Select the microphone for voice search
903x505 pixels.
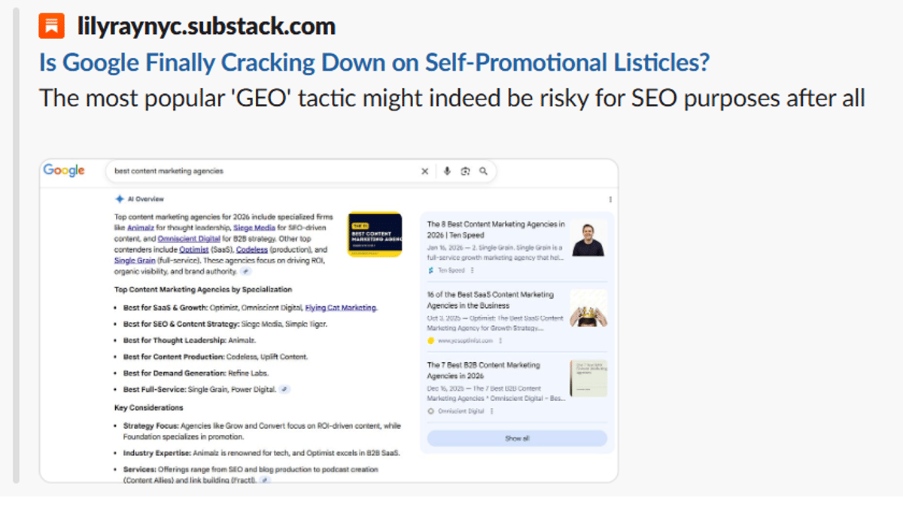click(x=447, y=172)
